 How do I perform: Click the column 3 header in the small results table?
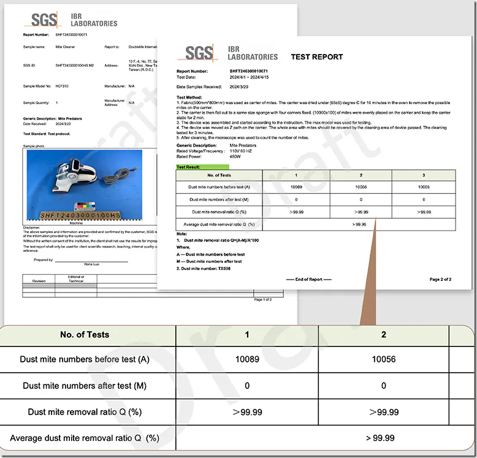[x=424, y=175]
